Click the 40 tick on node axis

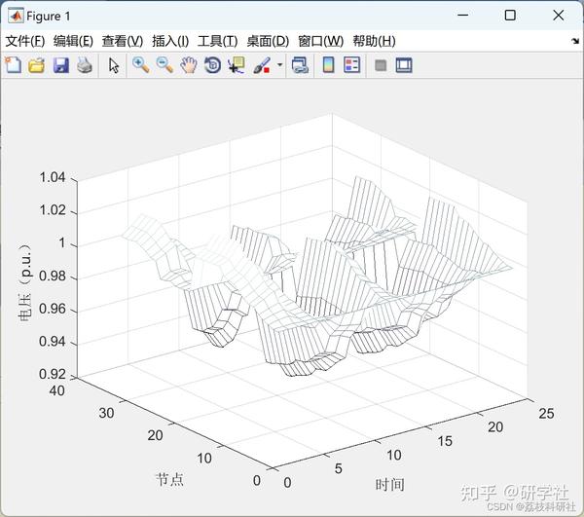(57, 390)
